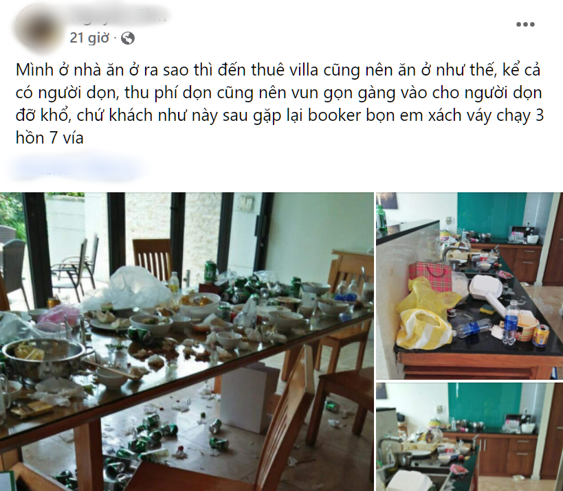The image size is (563, 491).
Task: Click the teal backsplash in top kitchen photo
Action: click(x=492, y=214)
